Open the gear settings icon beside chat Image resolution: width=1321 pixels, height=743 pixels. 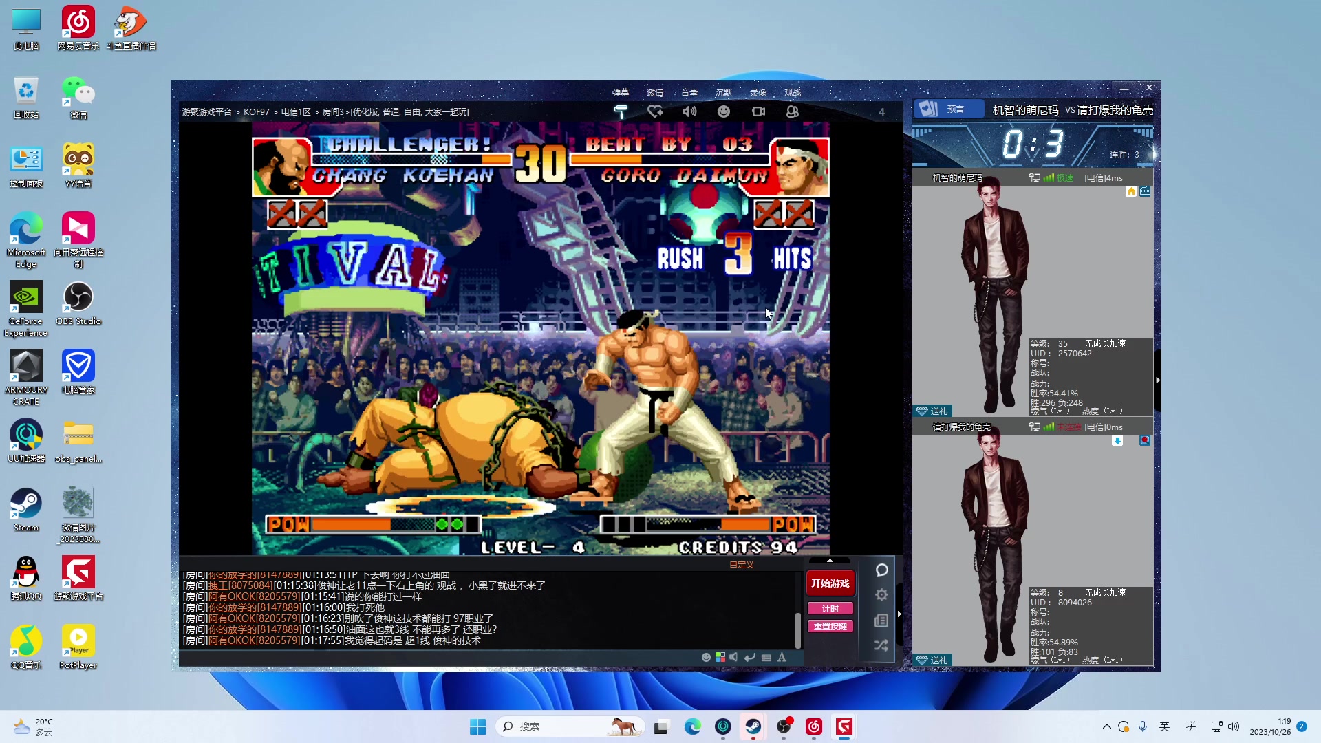click(881, 595)
